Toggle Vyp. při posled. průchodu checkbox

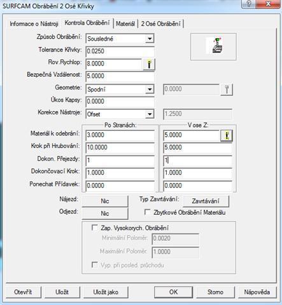94,265
